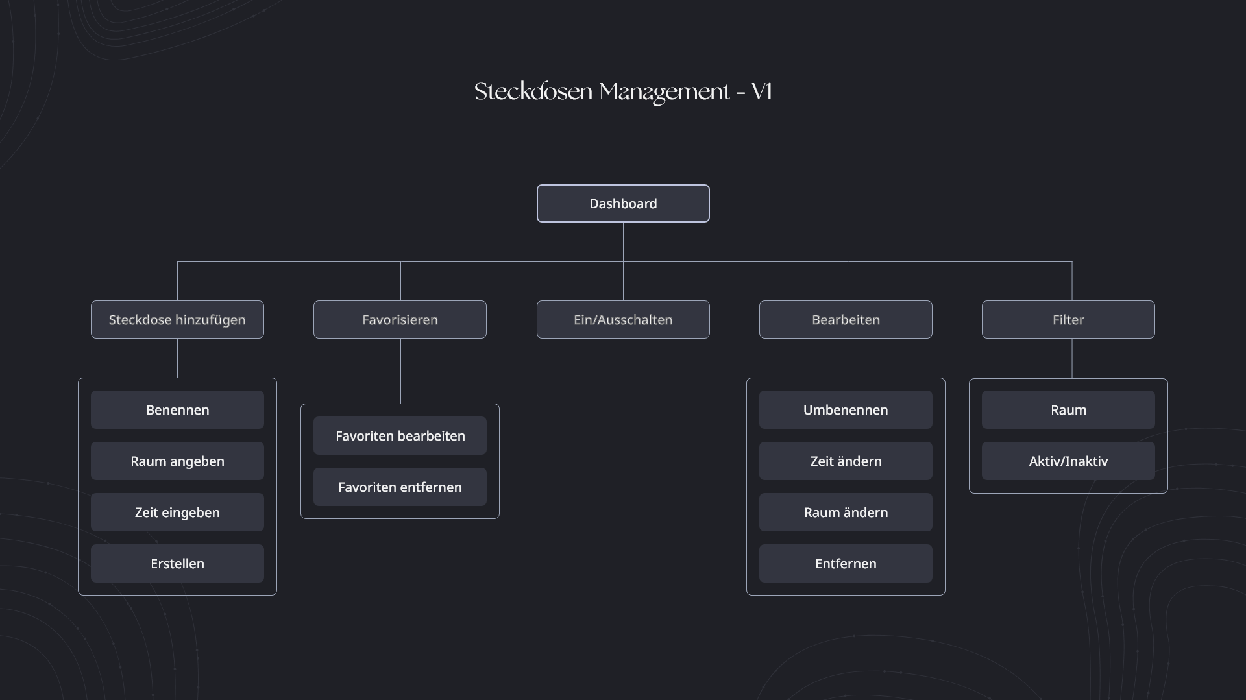Click the Entfernen item
This screenshot has height=700, width=1246.
click(x=846, y=563)
